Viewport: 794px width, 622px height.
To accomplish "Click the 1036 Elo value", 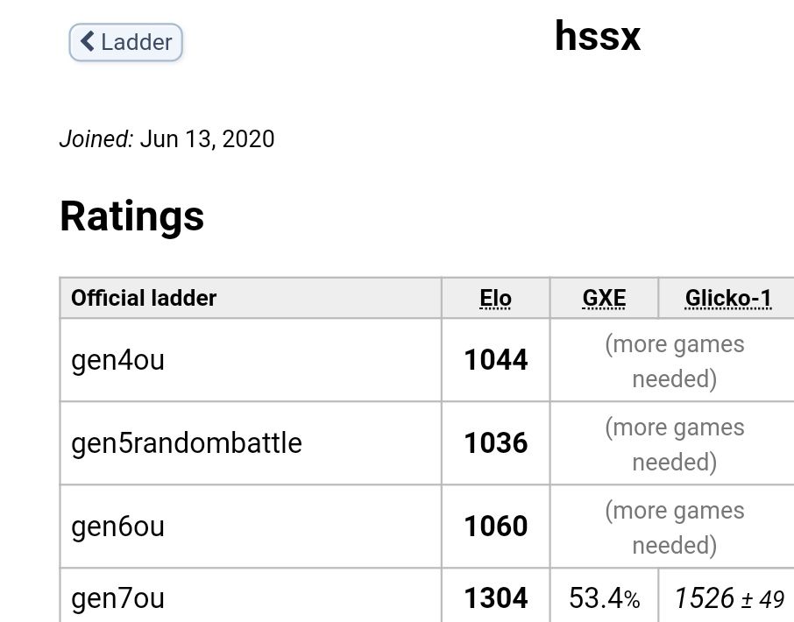I will click(496, 443).
